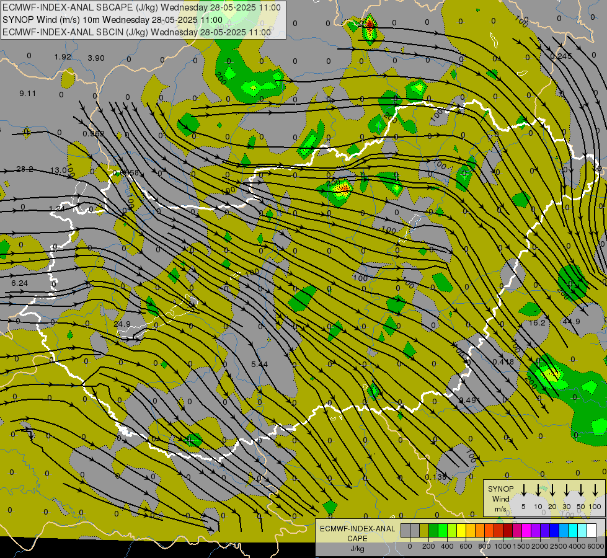Click the map value 0.962

point(94,134)
